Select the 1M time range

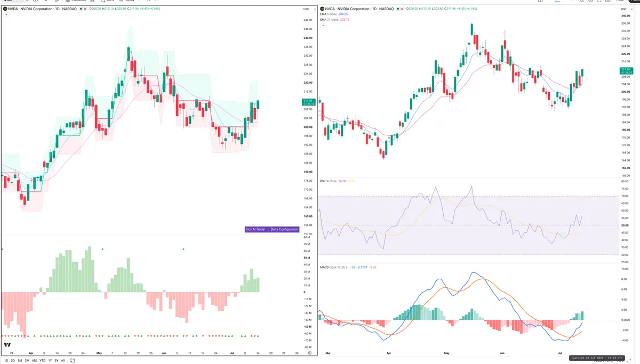[20, 360]
